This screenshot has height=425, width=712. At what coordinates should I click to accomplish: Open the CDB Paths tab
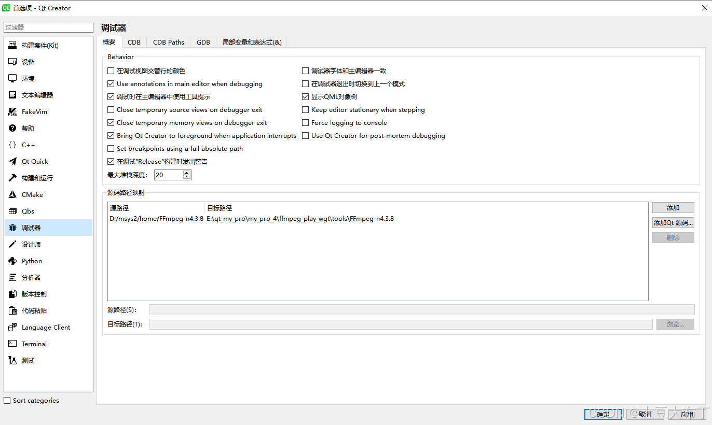point(168,42)
